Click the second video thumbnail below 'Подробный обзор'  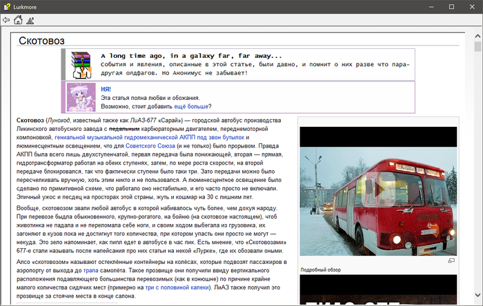(x=368, y=290)
